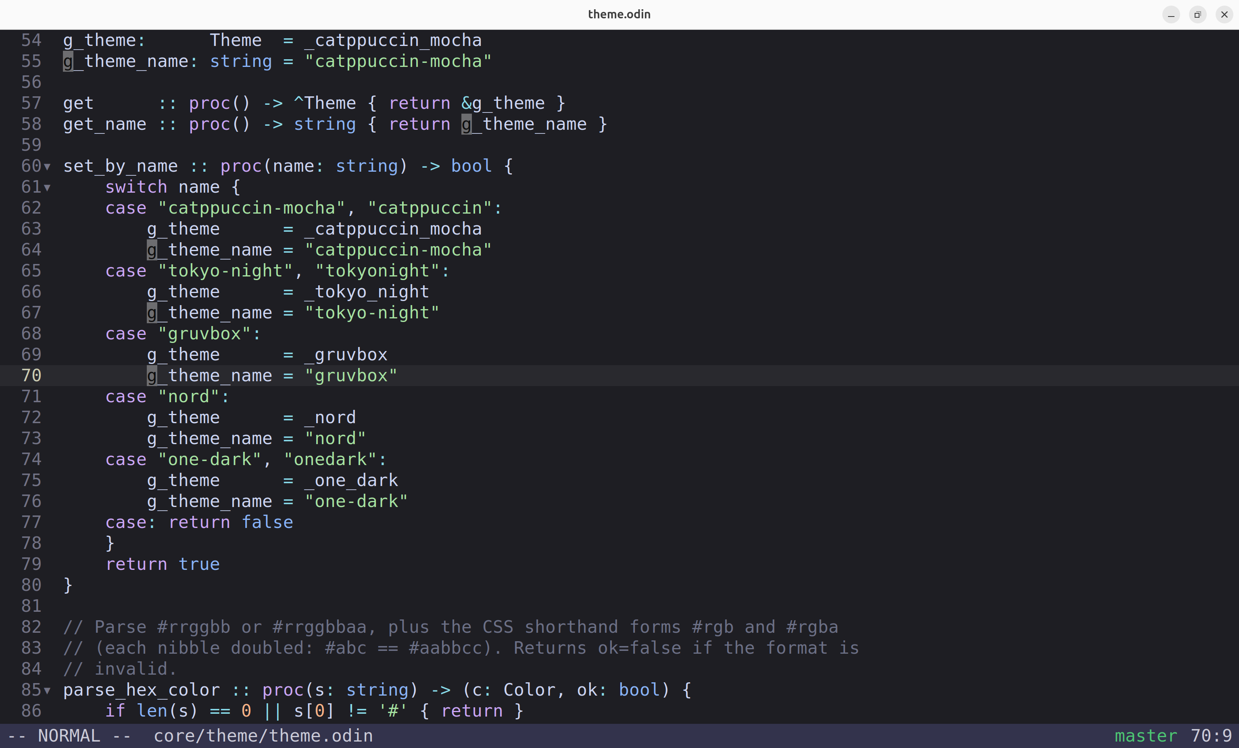This screenshot has height=748, width=1239.
Task: Click _catppuccin_mocha on line 54
Action: coord(393,40)
